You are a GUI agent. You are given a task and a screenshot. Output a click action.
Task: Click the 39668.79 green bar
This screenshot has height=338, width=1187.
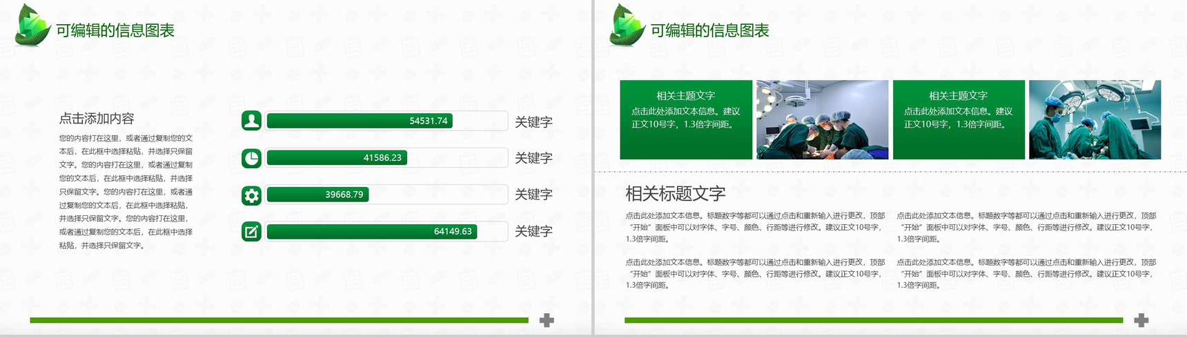pyautogui.click(x=317, y=195)
